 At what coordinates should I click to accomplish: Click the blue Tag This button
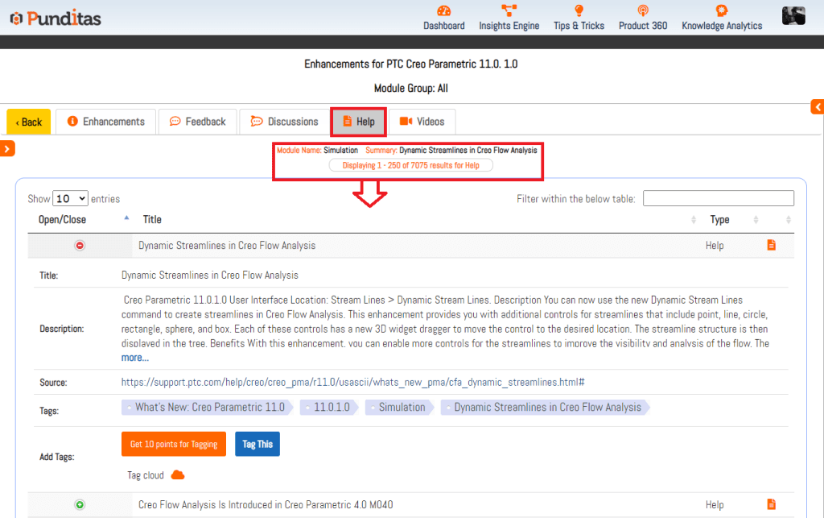pyautogui.click(x=257, y=445)
